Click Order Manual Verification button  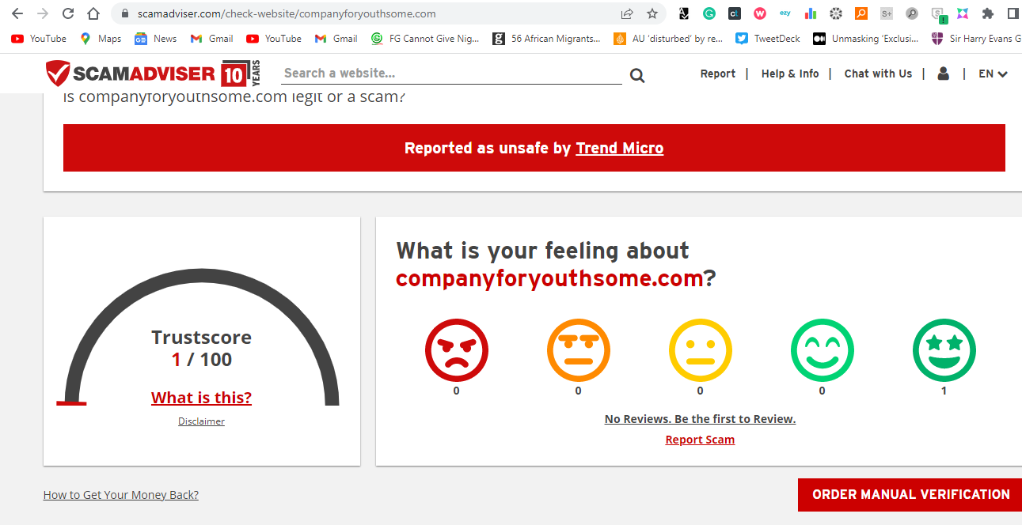pos(910,494)
